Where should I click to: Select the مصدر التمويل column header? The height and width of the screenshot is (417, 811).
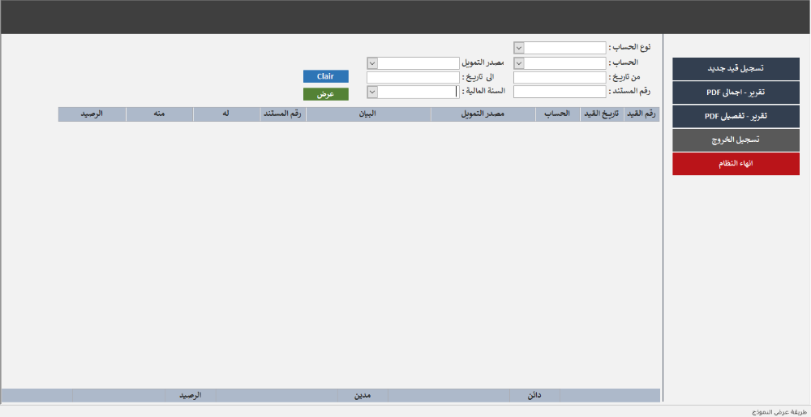pyautogui.click(x=483, y=114)
